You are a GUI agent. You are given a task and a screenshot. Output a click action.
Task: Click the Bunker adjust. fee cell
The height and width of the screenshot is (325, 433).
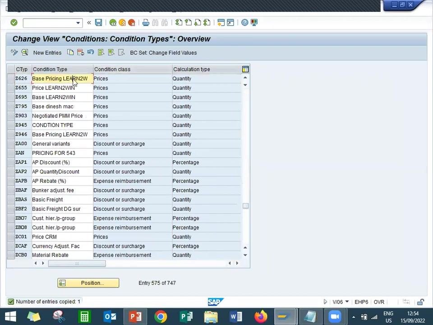(62, 190)
